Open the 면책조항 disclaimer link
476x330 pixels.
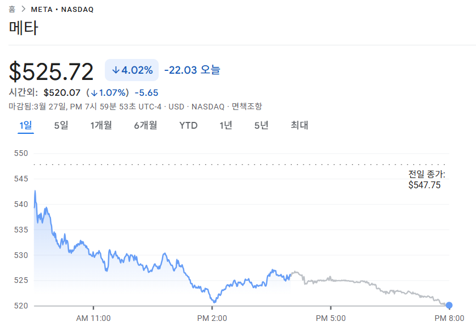pos(246,107)
